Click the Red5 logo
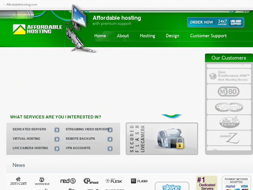253x190 pixels. pos(68,181)
